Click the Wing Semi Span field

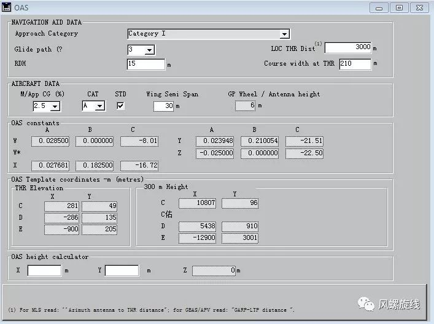click(x=163, y=106)
